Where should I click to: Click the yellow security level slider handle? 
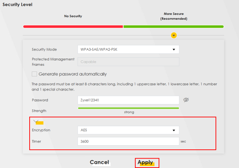(174, 35)
